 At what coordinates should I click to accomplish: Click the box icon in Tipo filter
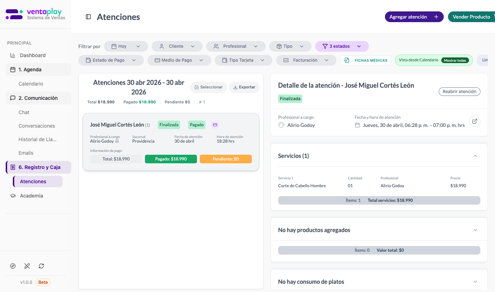tap(279, 46)
